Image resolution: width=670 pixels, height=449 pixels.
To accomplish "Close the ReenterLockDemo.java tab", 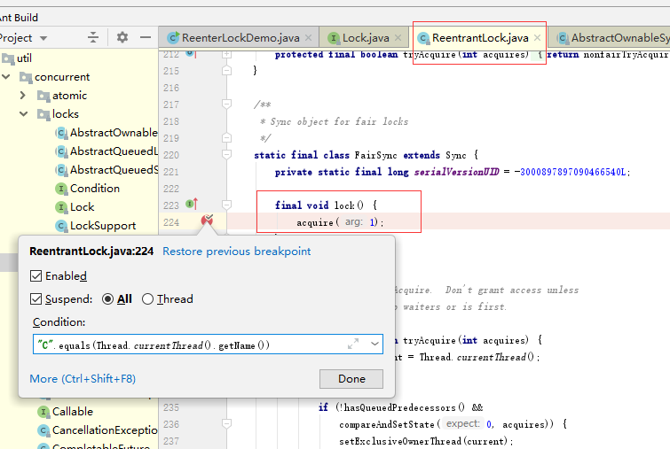I will [x=309, y=38].
